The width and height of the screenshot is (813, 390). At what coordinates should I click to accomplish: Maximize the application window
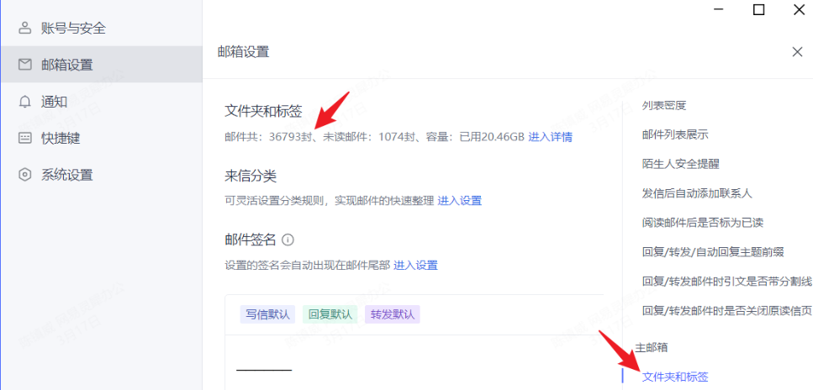click(x=758, y=9)
